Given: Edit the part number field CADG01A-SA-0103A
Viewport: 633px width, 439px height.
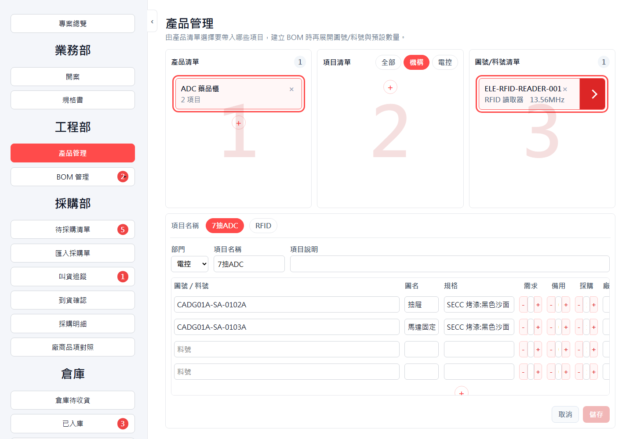Looking at the screenshot, I should click(x=287, y=327).
